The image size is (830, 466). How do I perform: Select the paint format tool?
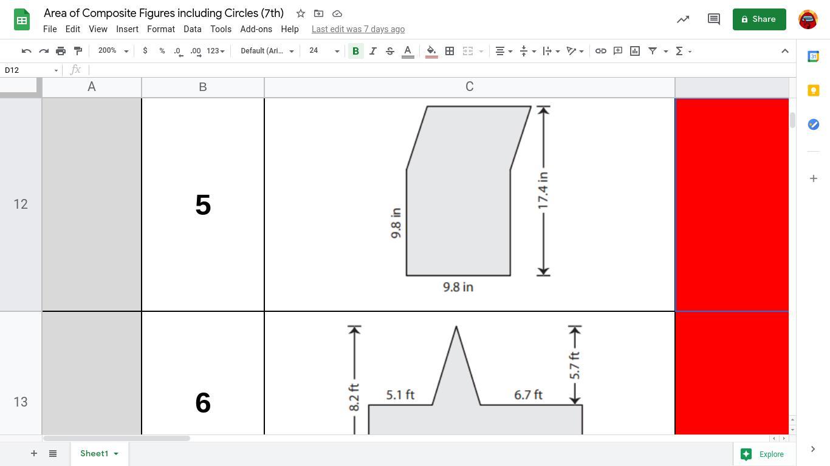pyautogui.click(x=78, y=51)
